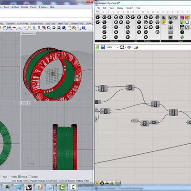
Task: Open Grasshopper's green open-file icon
Action: [x=97, y=47]
